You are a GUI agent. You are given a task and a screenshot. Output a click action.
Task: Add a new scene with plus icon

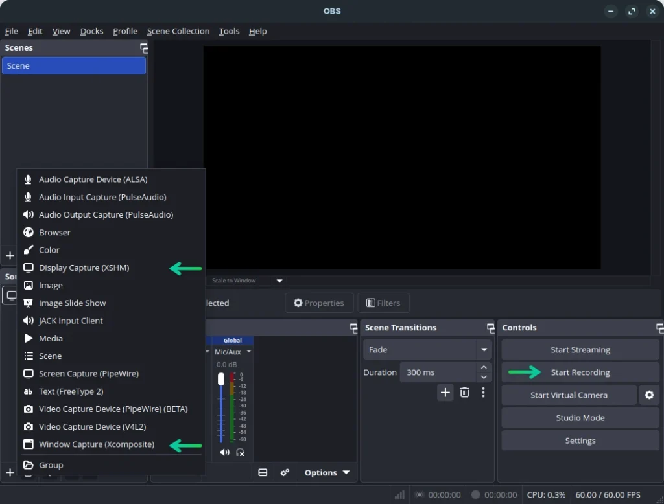[10, 256]
